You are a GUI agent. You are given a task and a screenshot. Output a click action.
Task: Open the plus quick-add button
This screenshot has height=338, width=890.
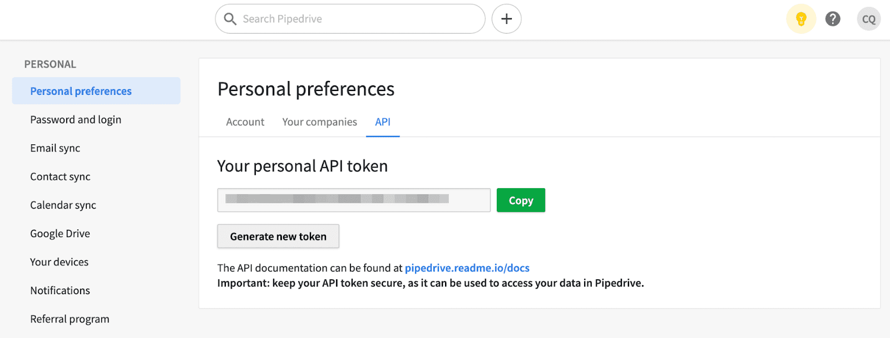pos(506,19)
